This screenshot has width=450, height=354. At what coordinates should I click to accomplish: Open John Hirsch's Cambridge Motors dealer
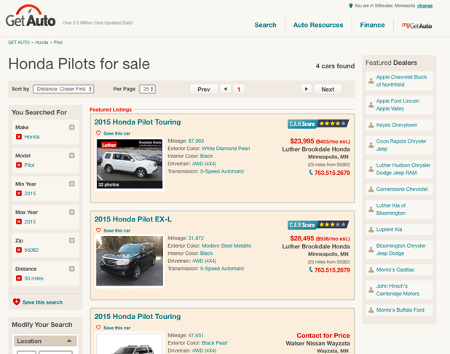pyautogui.click(x=398, y=290)
